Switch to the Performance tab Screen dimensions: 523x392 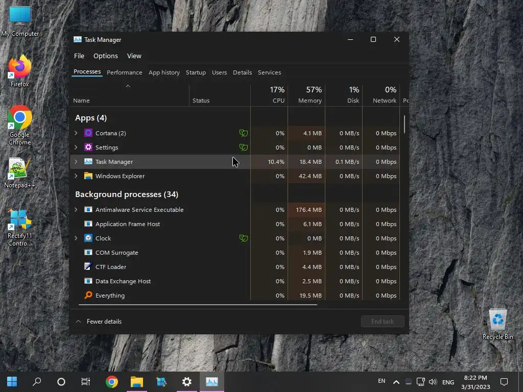125,72
